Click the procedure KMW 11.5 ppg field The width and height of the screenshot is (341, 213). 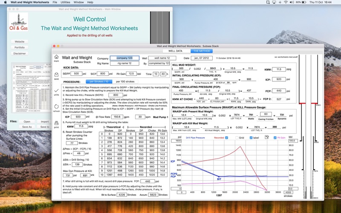[x=81, y=126]
